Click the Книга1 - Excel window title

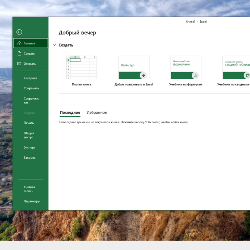(196, 22)
